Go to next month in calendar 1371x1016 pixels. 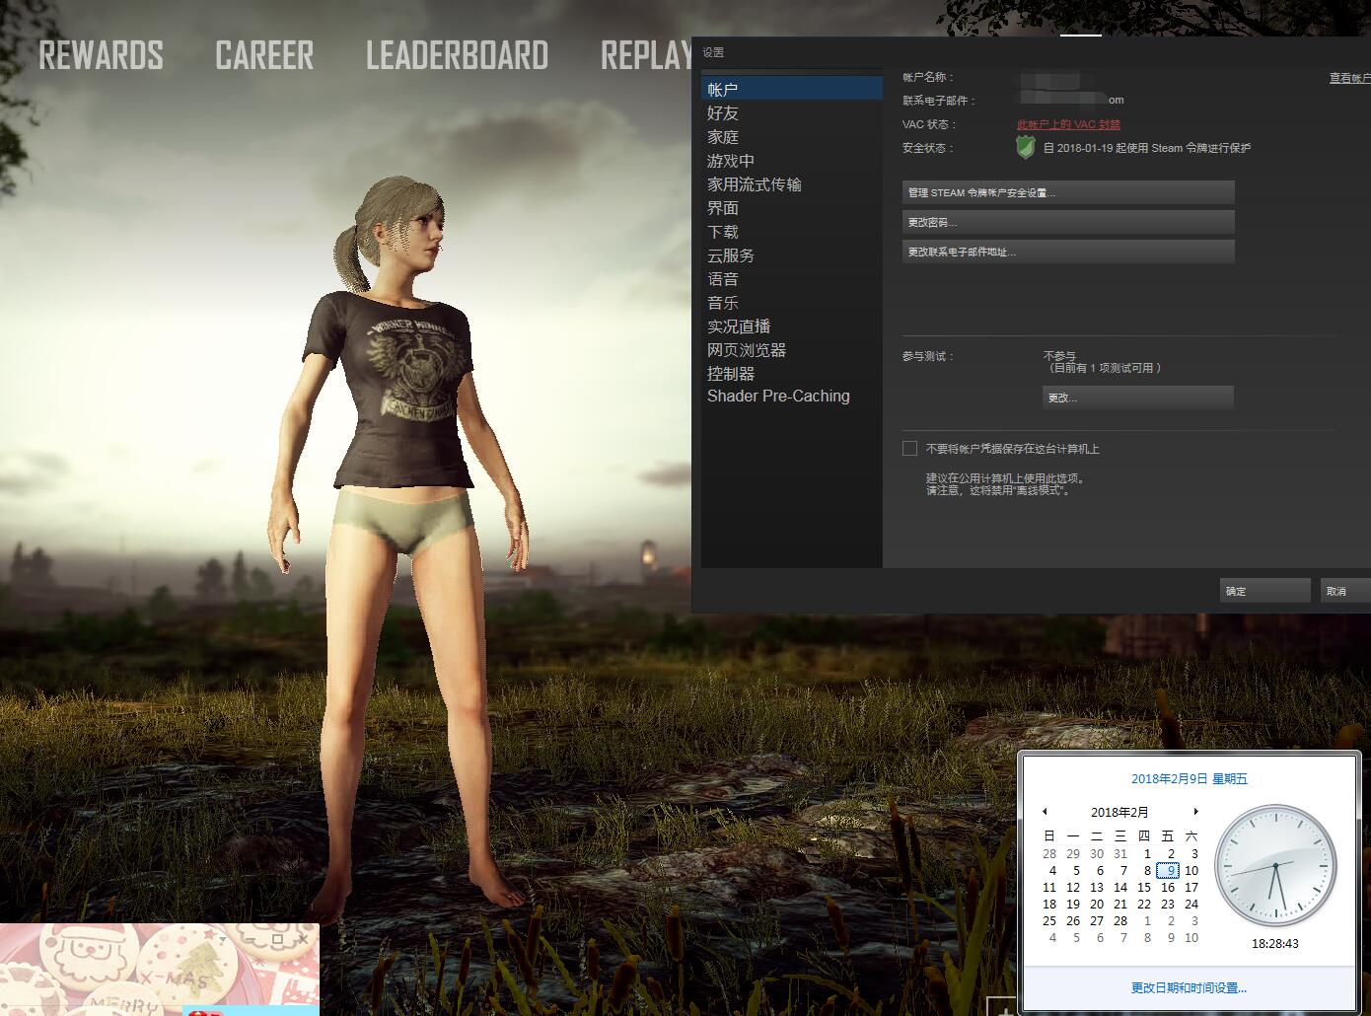pos(1195,812)
